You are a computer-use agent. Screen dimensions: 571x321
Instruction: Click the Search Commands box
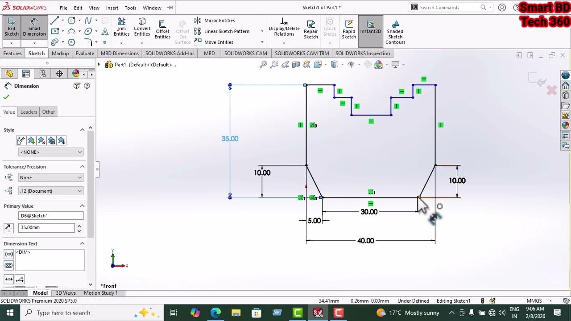(x=450, y=8)
